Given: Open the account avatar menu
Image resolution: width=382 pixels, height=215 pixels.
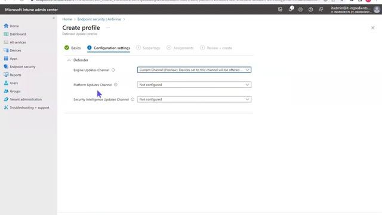Looking at the screenshot, I should [x=377, y=10].
